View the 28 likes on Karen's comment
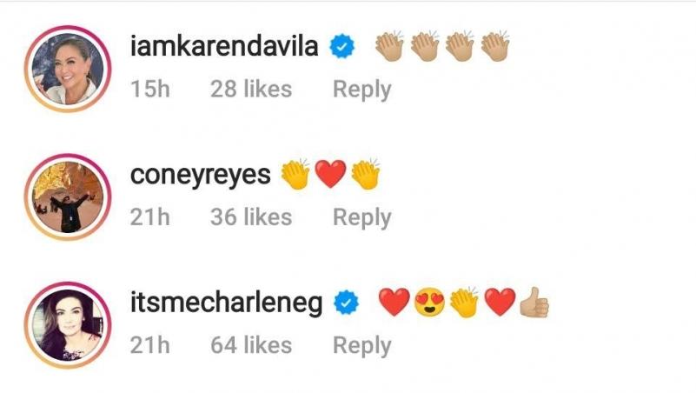The image size is (696, 393). pos(251,89)
